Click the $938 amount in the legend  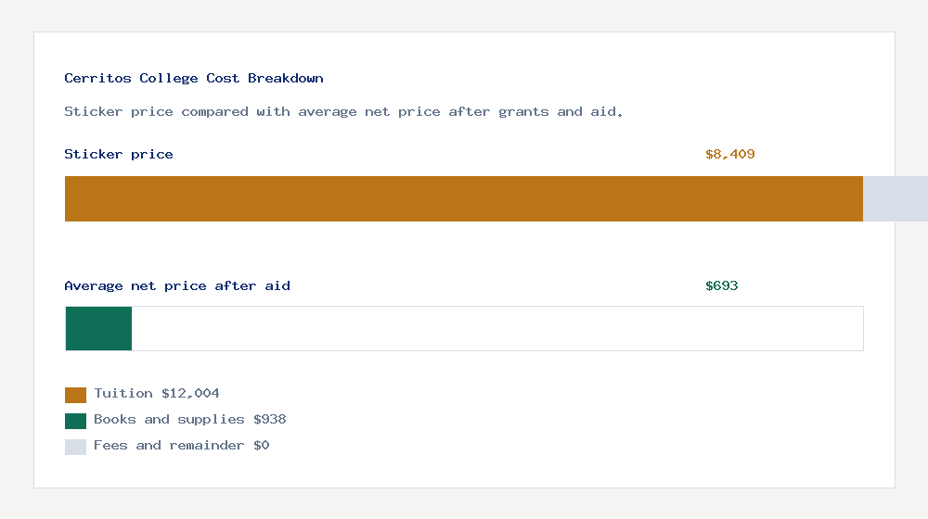[x=270, y=419]
